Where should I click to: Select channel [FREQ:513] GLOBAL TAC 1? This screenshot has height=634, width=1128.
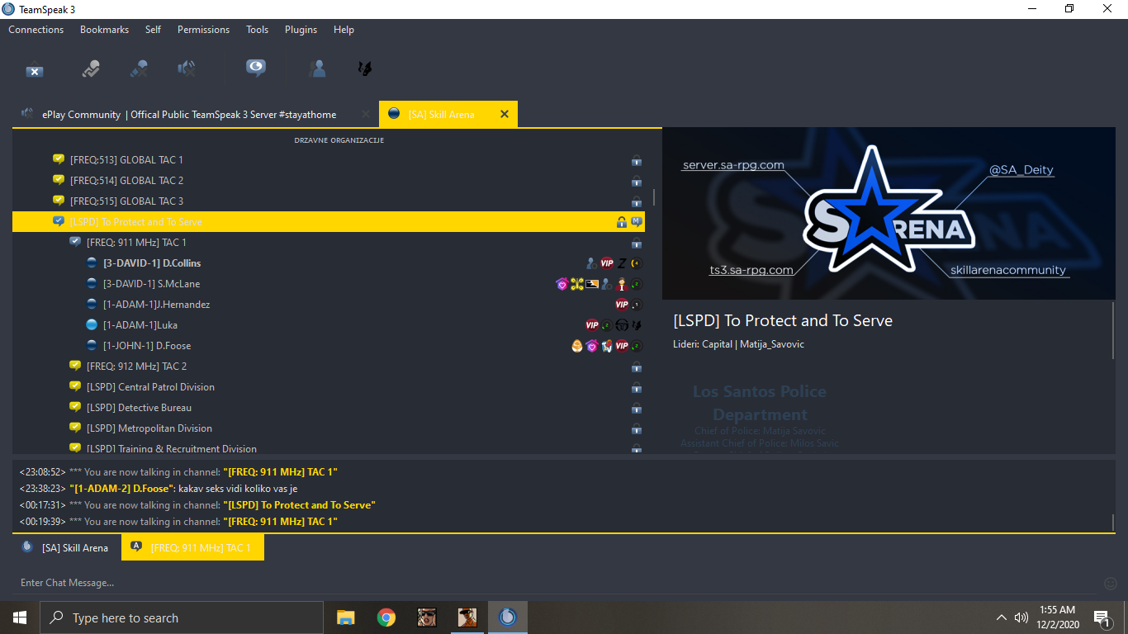[126, 159]
